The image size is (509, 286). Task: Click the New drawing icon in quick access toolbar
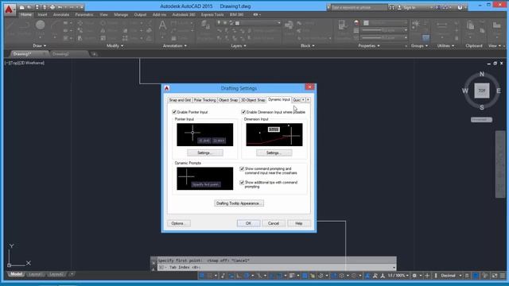(21, 7)
